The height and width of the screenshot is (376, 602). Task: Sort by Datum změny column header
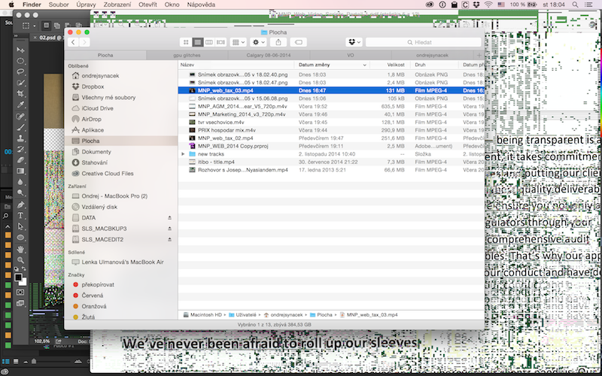coord(333,65)
